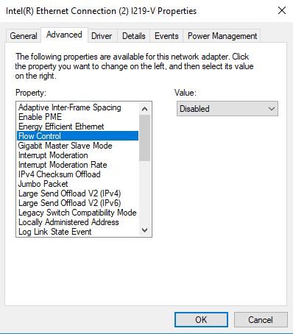Screen dimensions: 293x334
Task: Click the property list scroll down arrow
Action: (x=145, y=230)
